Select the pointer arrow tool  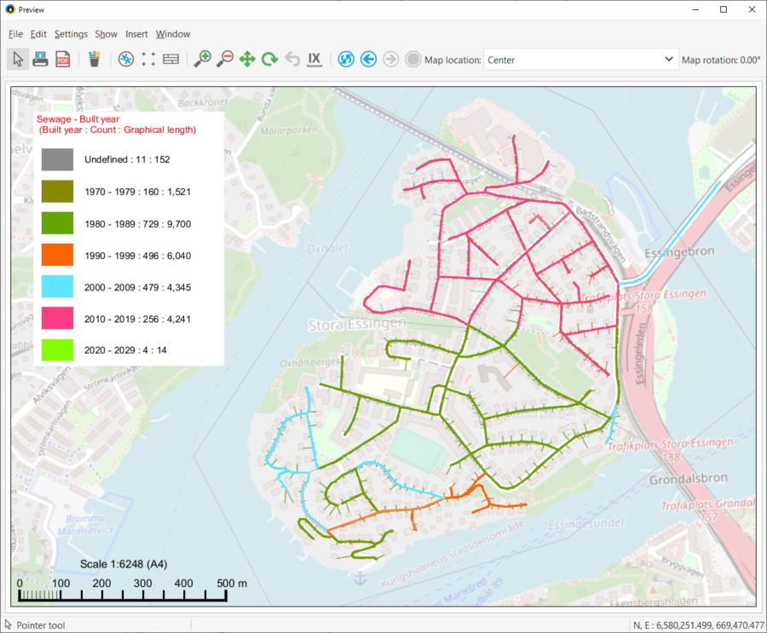(18, 59)
